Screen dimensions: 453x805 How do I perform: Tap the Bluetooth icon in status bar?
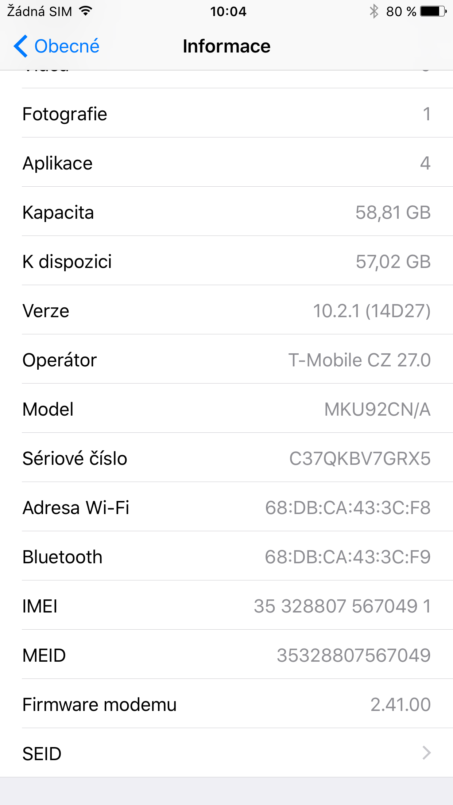coord(374,11)
